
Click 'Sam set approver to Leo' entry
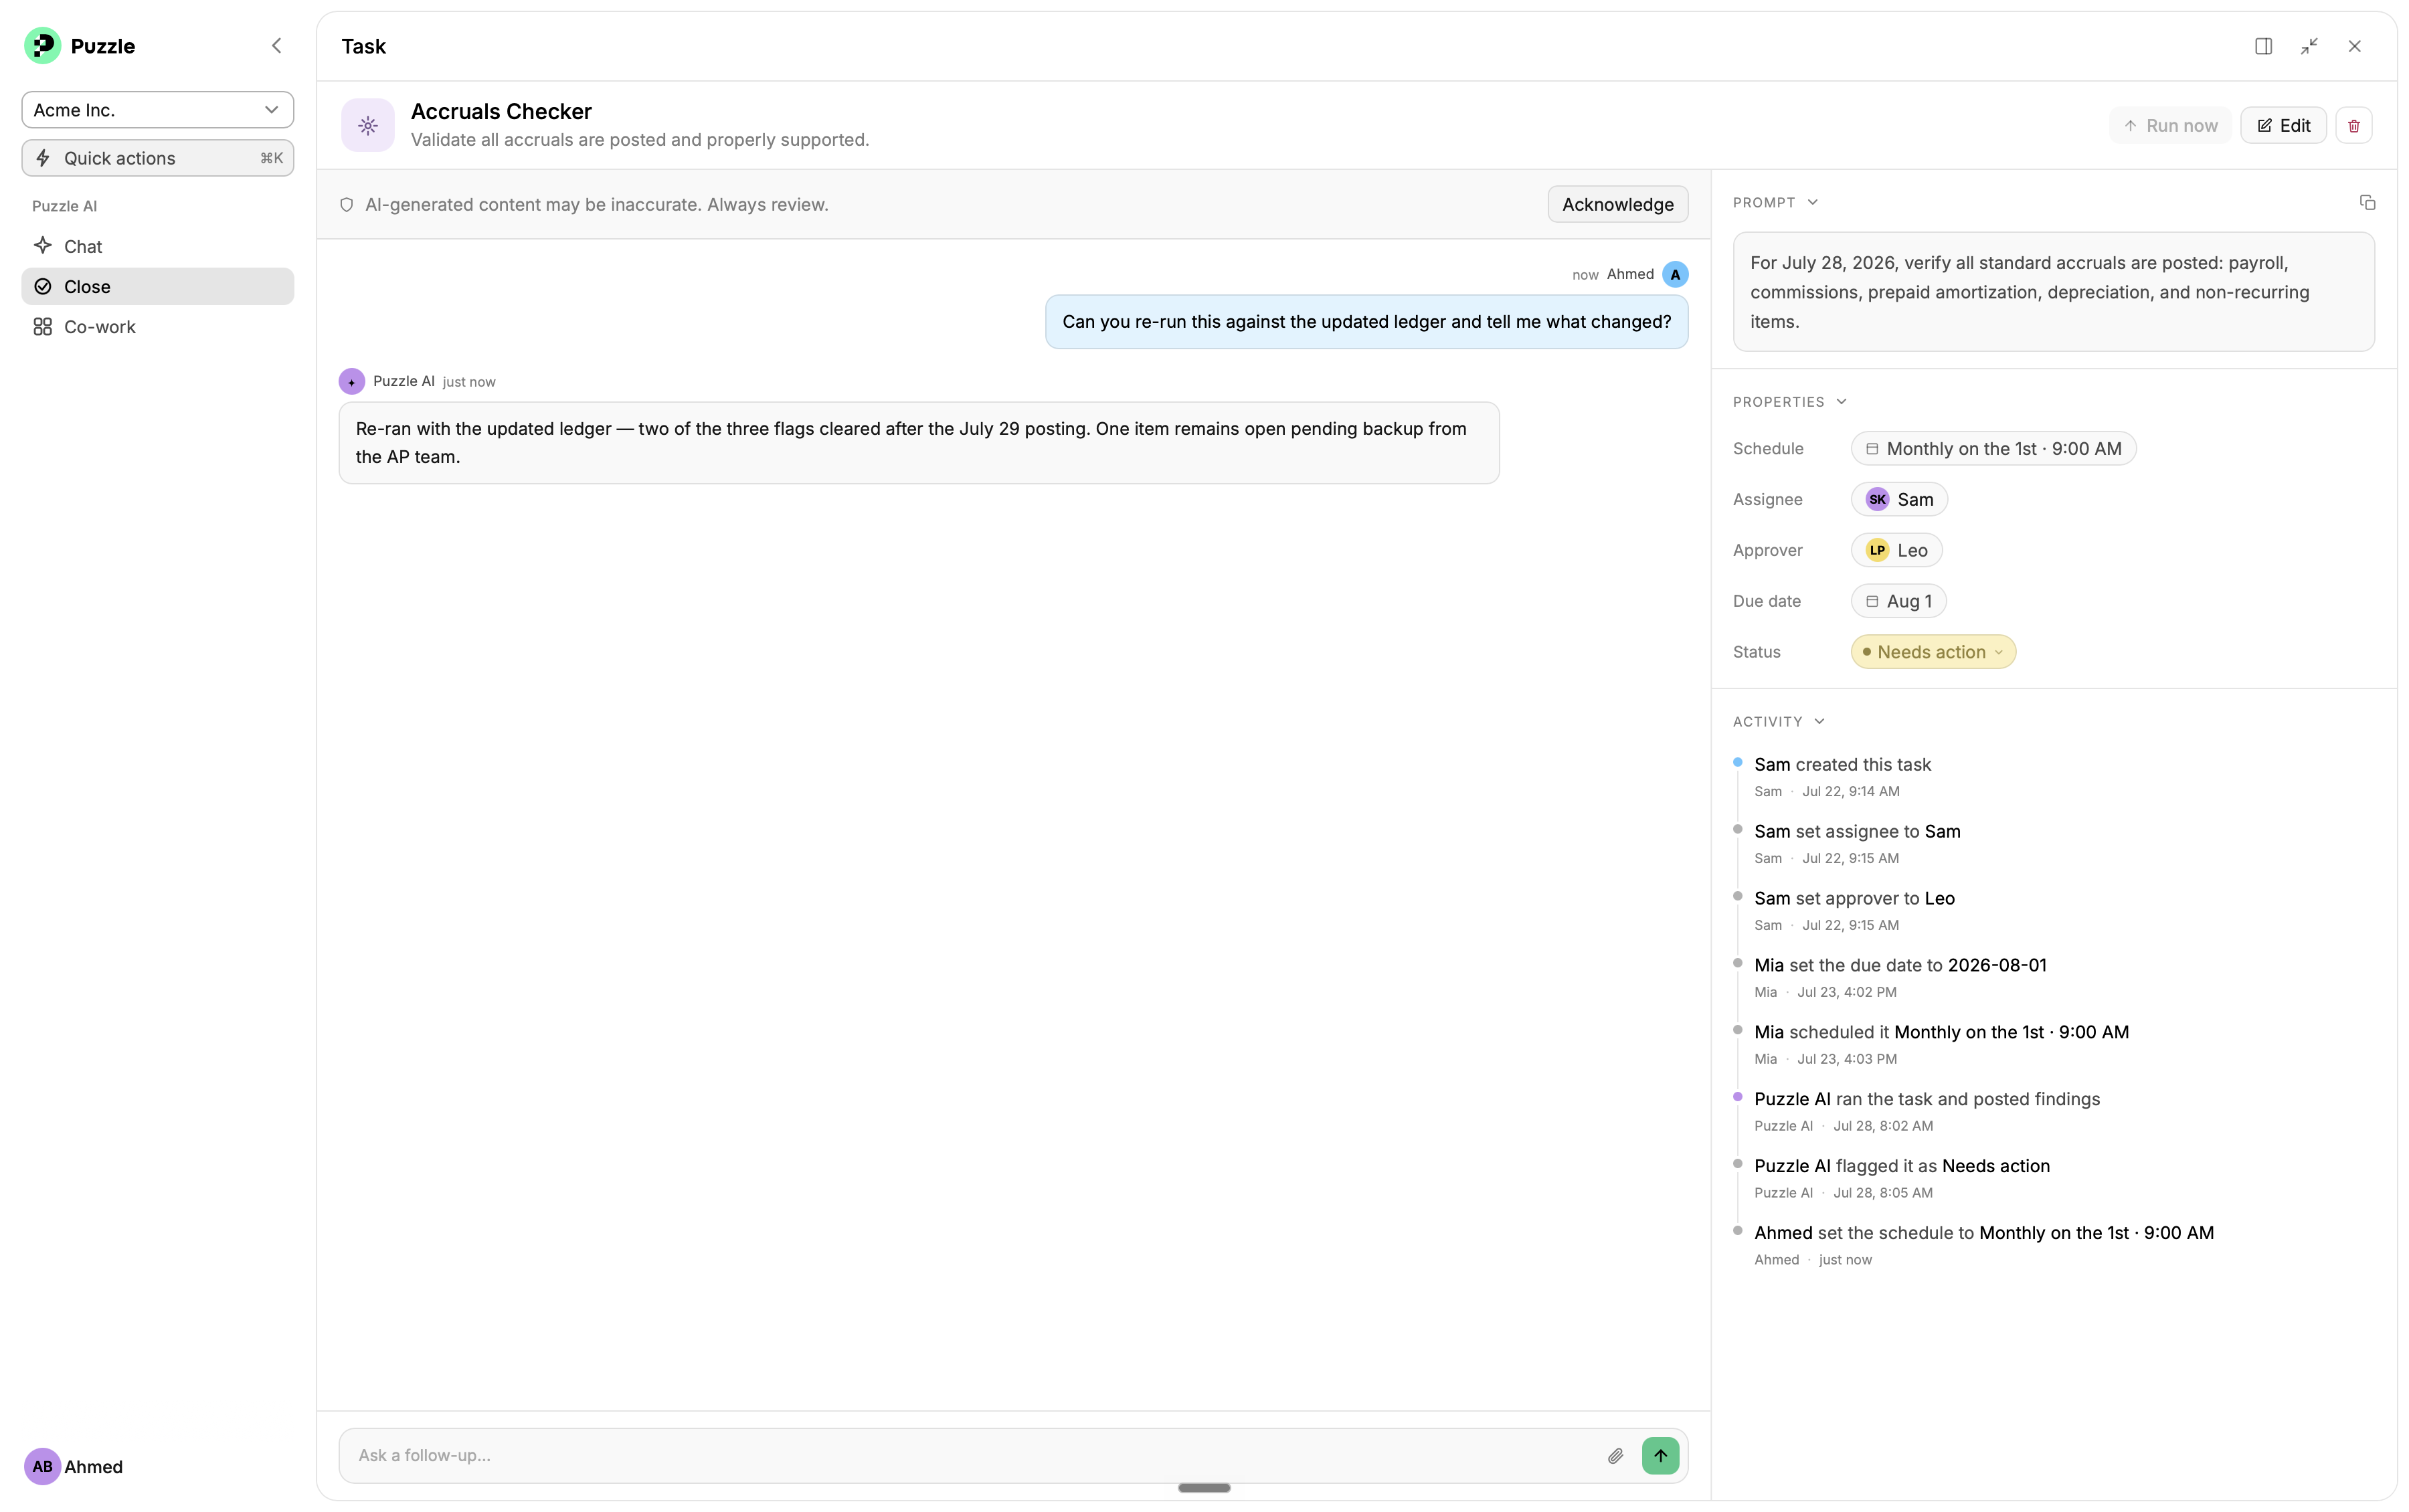click(1854, 899)
